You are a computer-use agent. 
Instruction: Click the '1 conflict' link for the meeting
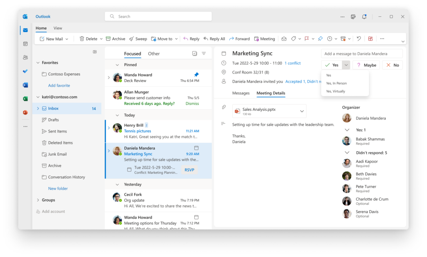pyautogui.click(x=292, y=63)
